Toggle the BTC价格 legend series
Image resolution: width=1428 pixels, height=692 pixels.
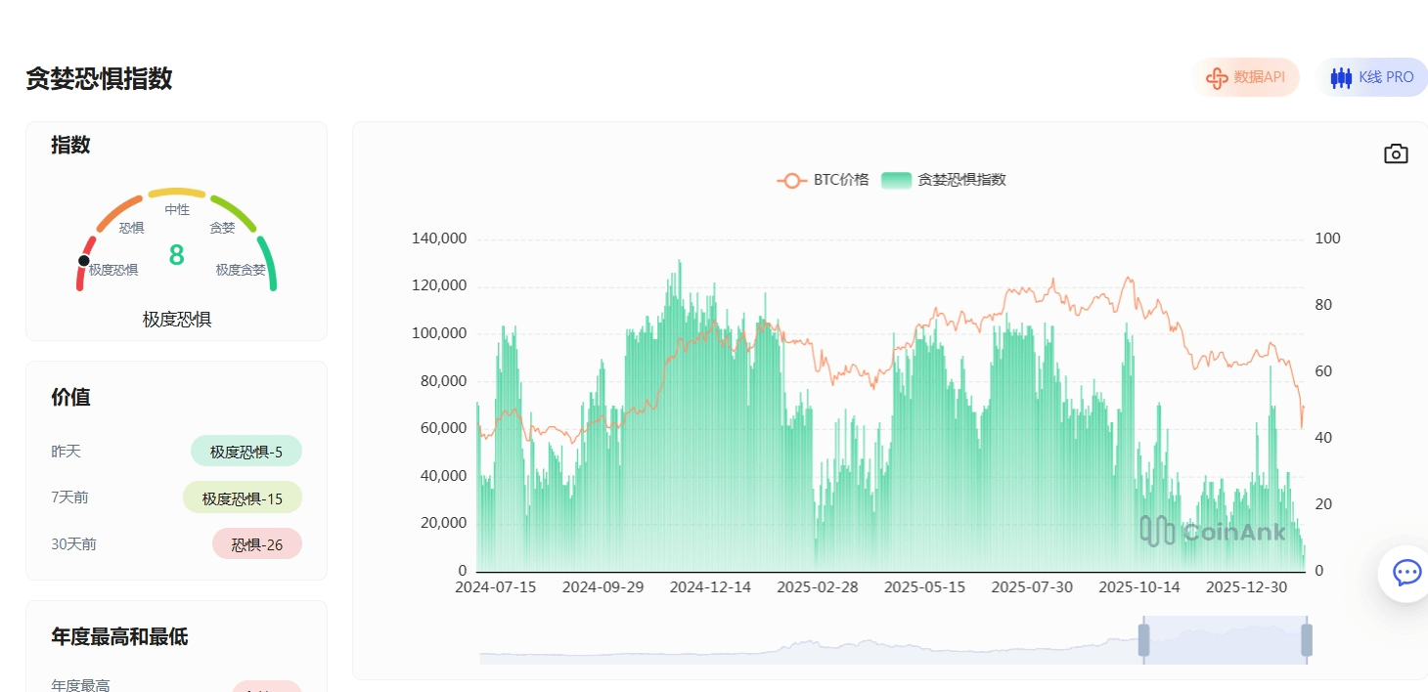coord(823,180)
